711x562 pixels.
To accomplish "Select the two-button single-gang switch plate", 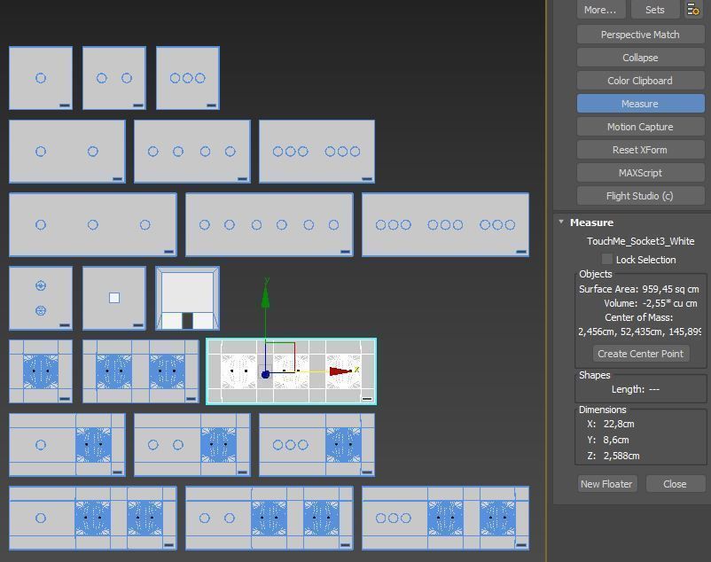I will click(114, 78).
